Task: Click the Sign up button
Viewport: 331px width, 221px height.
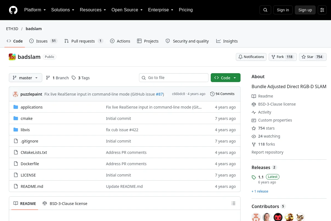Action: click(x=305, y=10)
